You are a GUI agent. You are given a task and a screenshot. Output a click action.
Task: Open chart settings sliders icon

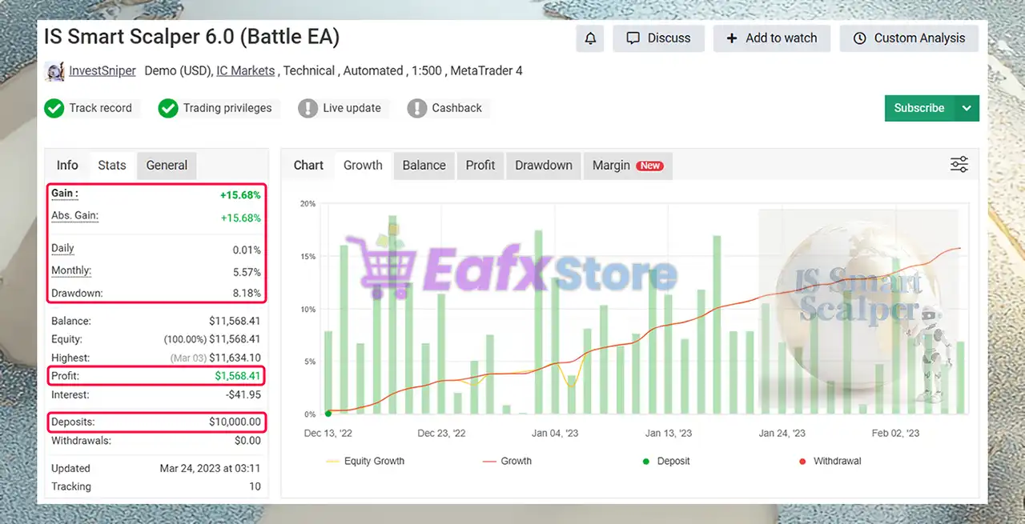(959, 165)
